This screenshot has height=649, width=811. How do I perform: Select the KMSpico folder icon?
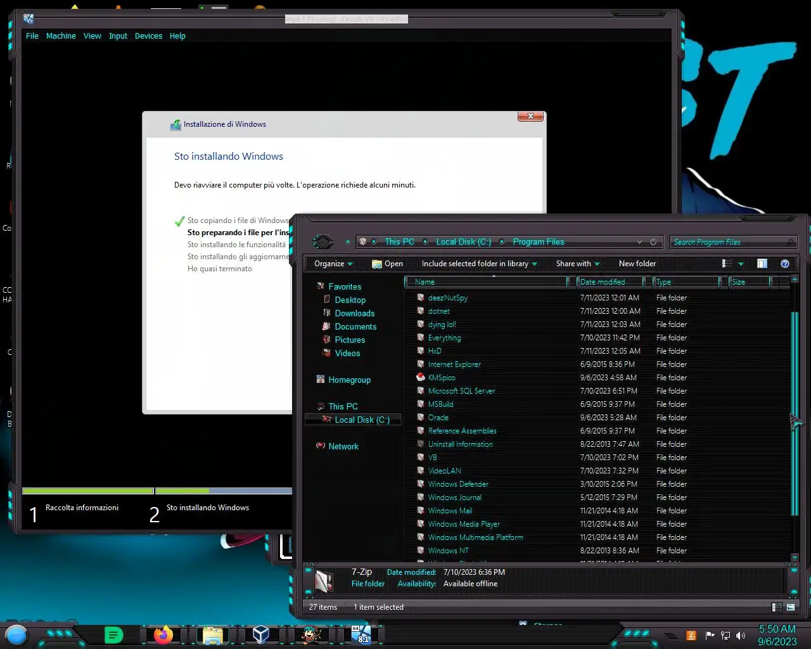[x=421, y=377]
